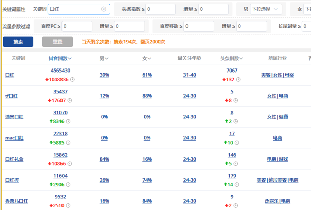Focus 增量 input after 头条指数 filter
The height and width of the screenshot is (210, 311).
click(213, 9)
